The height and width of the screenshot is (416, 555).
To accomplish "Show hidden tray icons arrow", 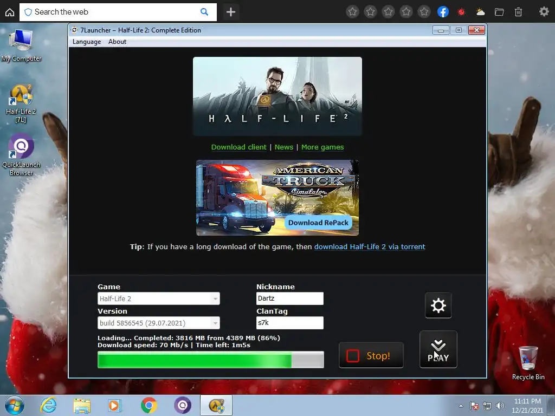I will (x=461, y=406).
